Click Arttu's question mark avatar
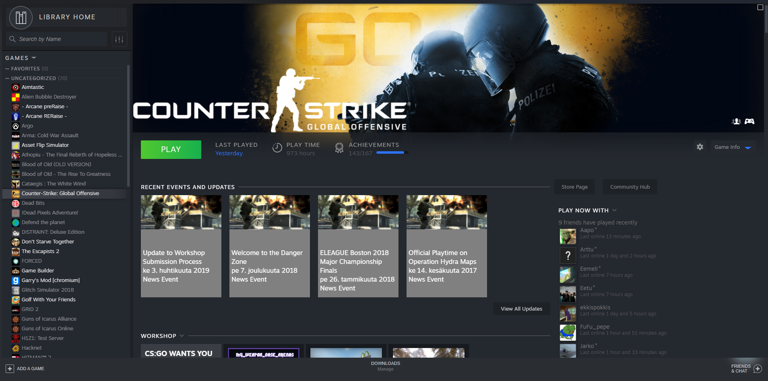The height and width of the screenshot is (381, 768). tap(568, 255)
